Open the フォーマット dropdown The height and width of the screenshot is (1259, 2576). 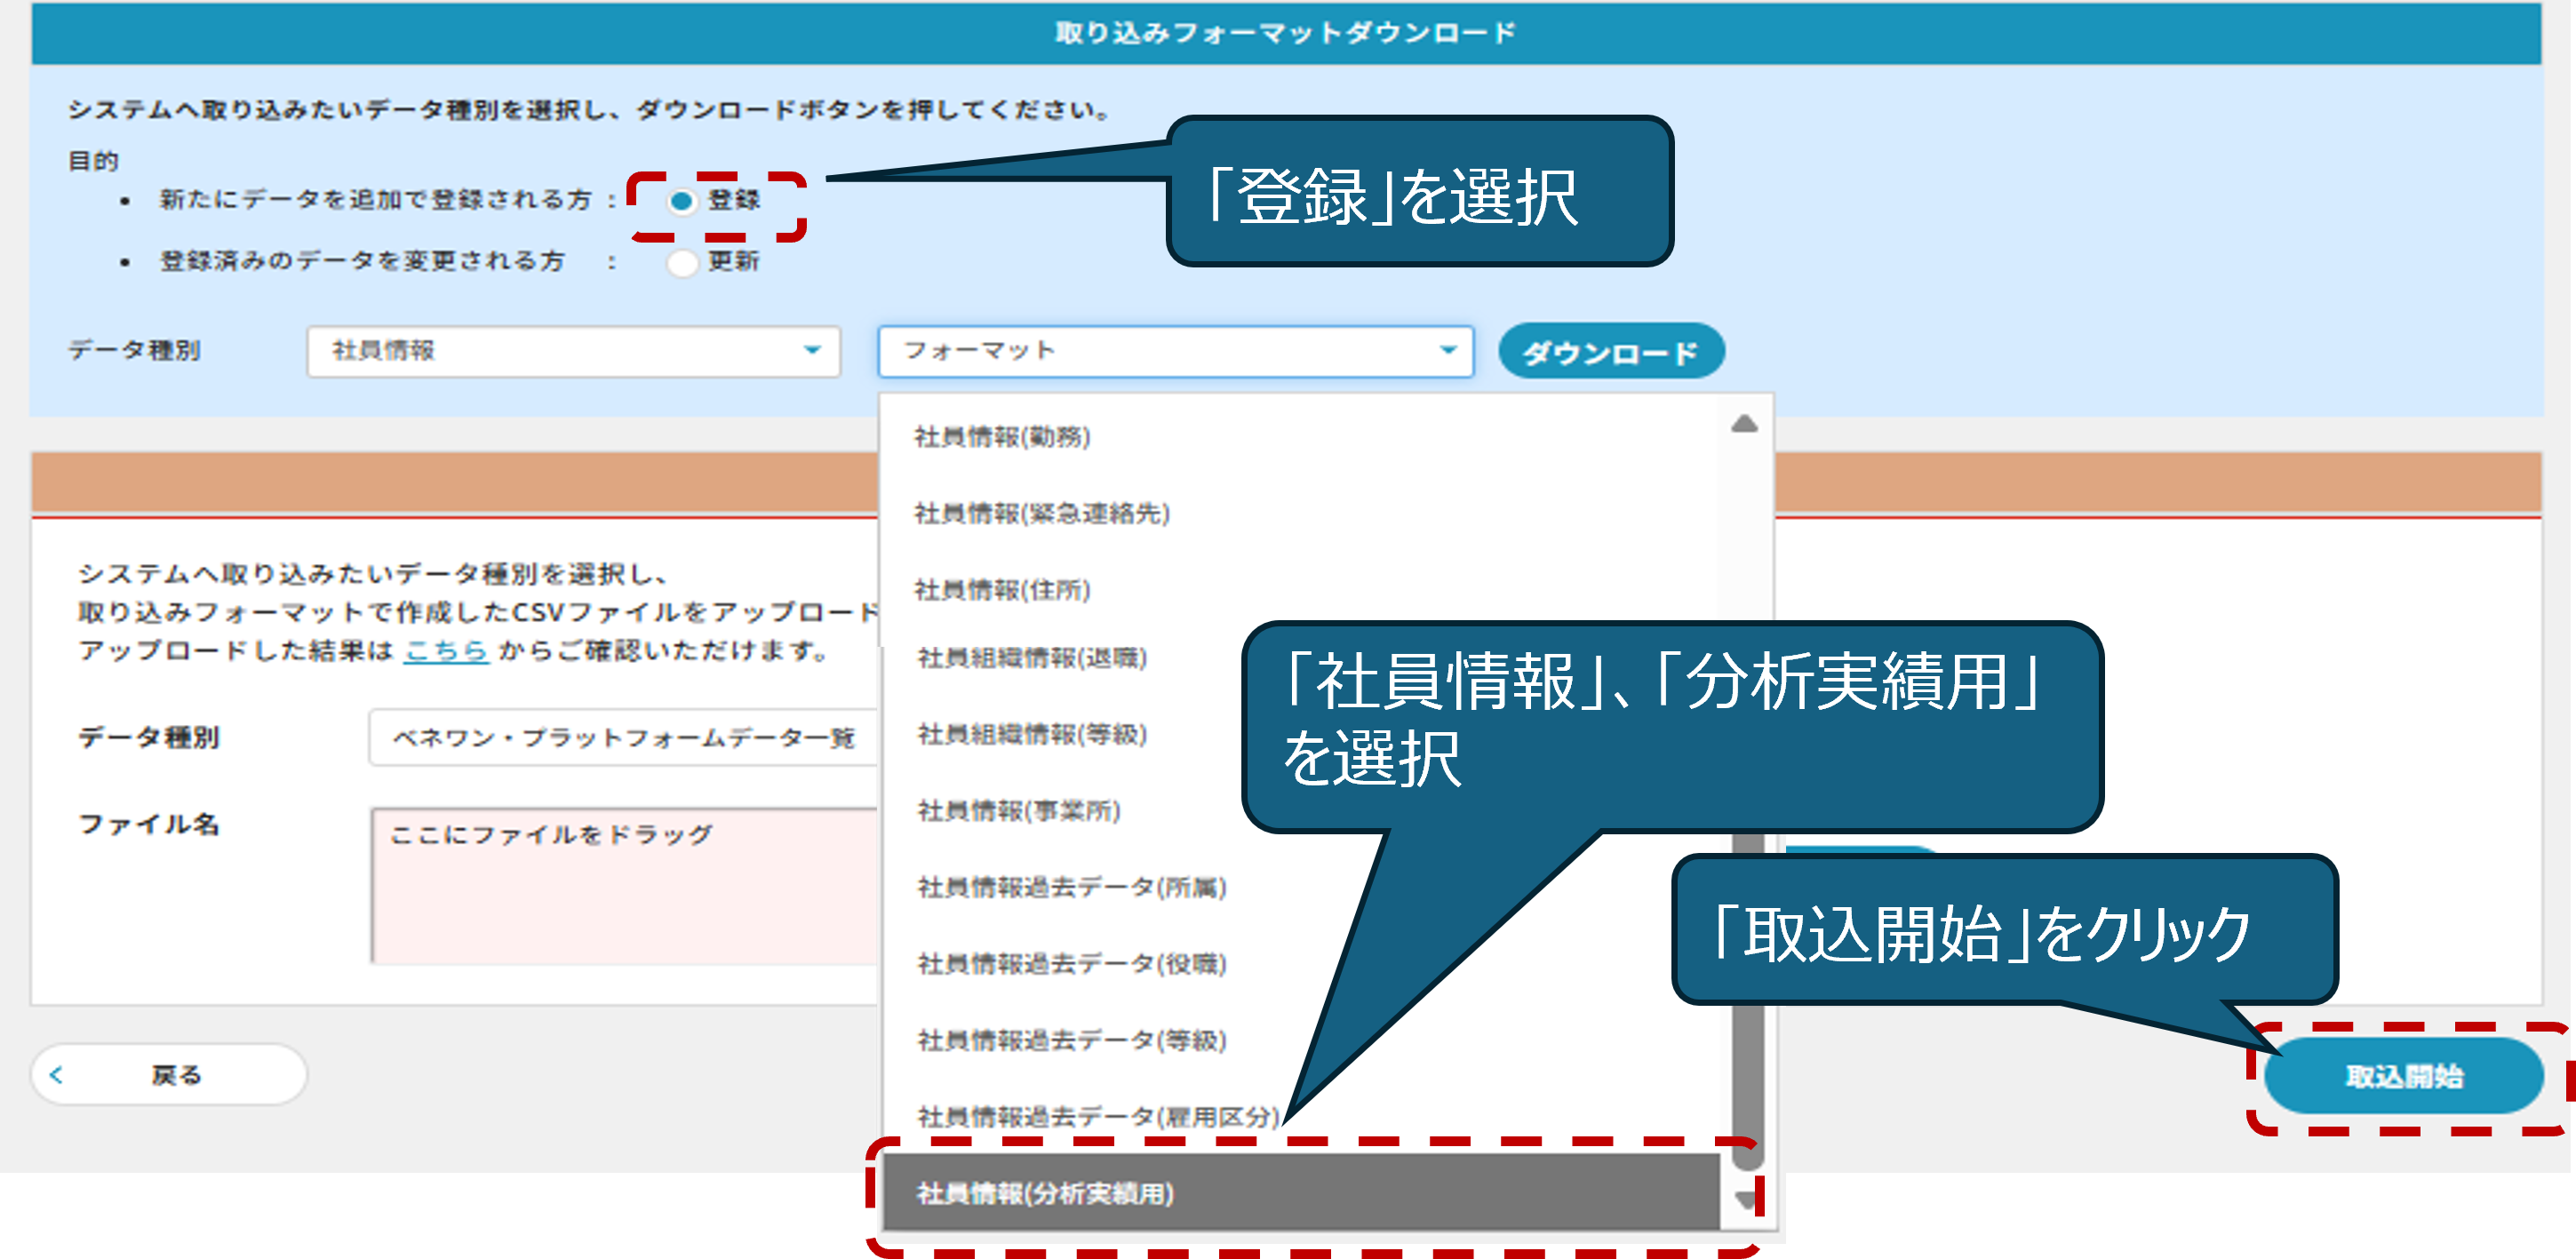tap(1175, 351)
